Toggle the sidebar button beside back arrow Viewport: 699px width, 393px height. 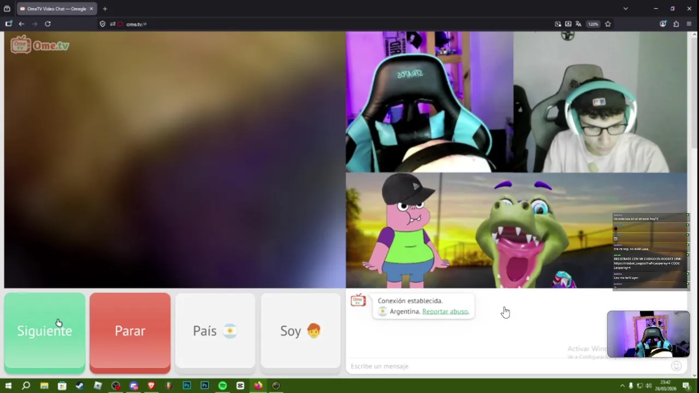pos(8,24)
